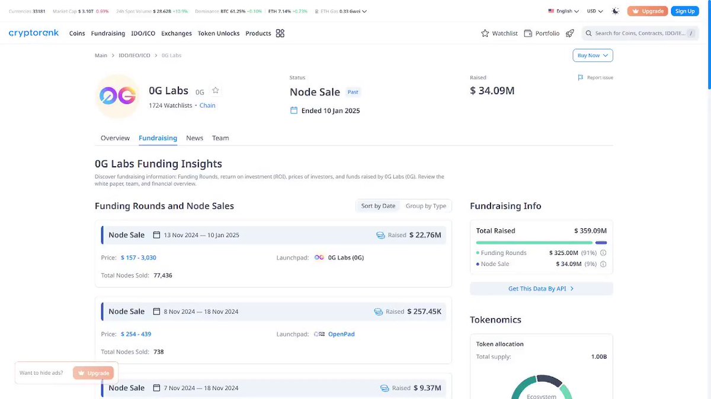Click the CryptoRank logo
Image resolution: width=711 pixels, height=399 pixels.
(x=34, y=33)
